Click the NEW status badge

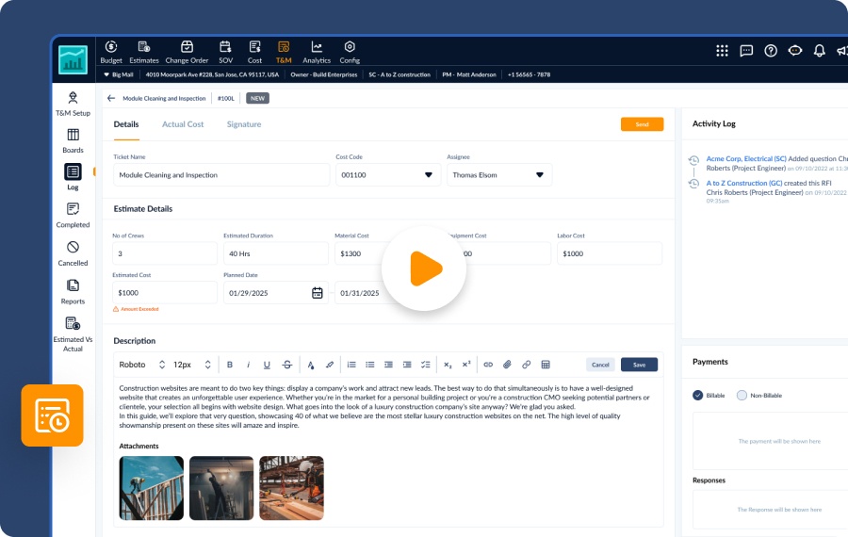[257, 98]
